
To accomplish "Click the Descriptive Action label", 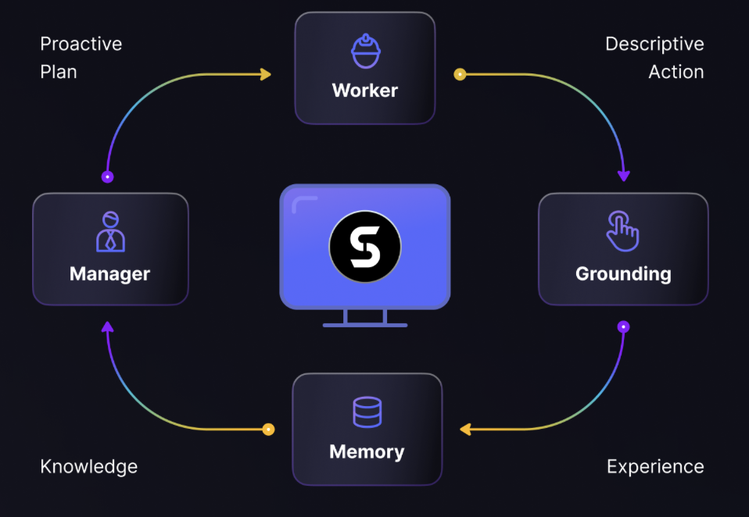I will pos(654,58).
